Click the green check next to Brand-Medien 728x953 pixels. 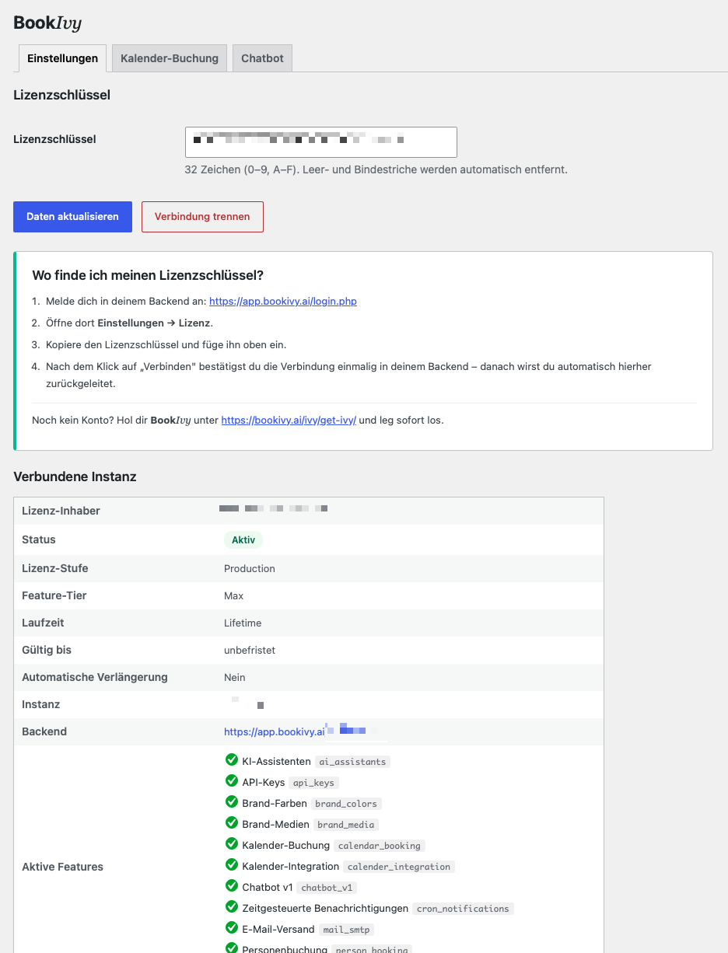tap(231, 823)
